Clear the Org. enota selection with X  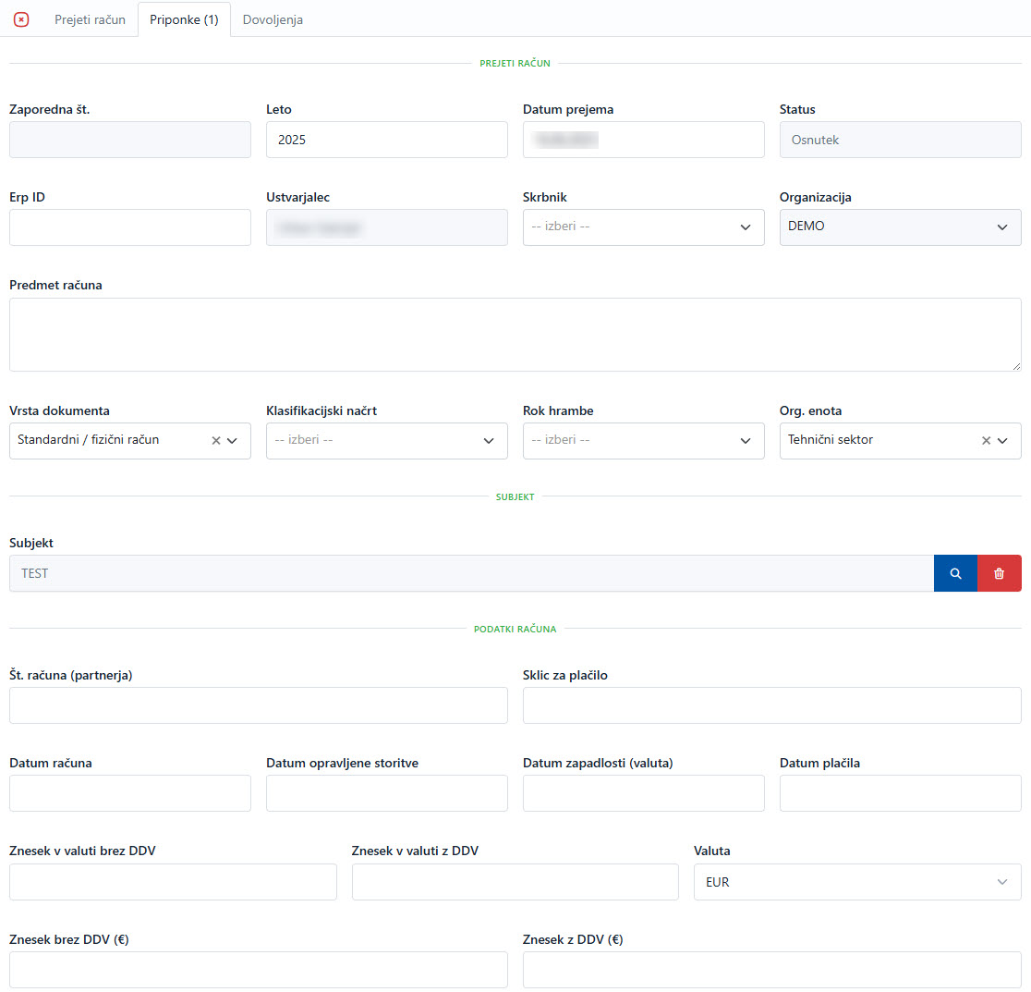pyautogui.click(x=986, y=441)
